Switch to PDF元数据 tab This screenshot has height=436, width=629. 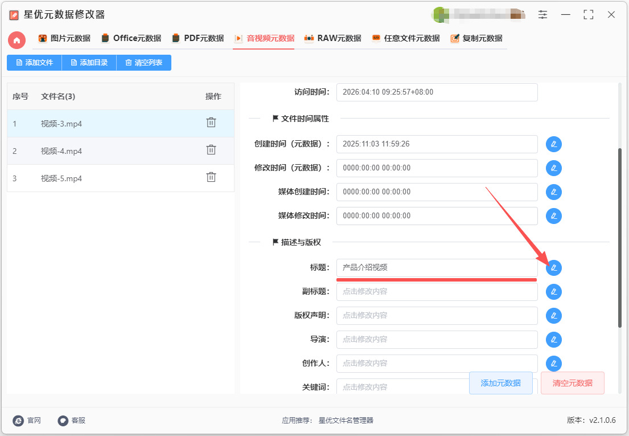point(198,38)
